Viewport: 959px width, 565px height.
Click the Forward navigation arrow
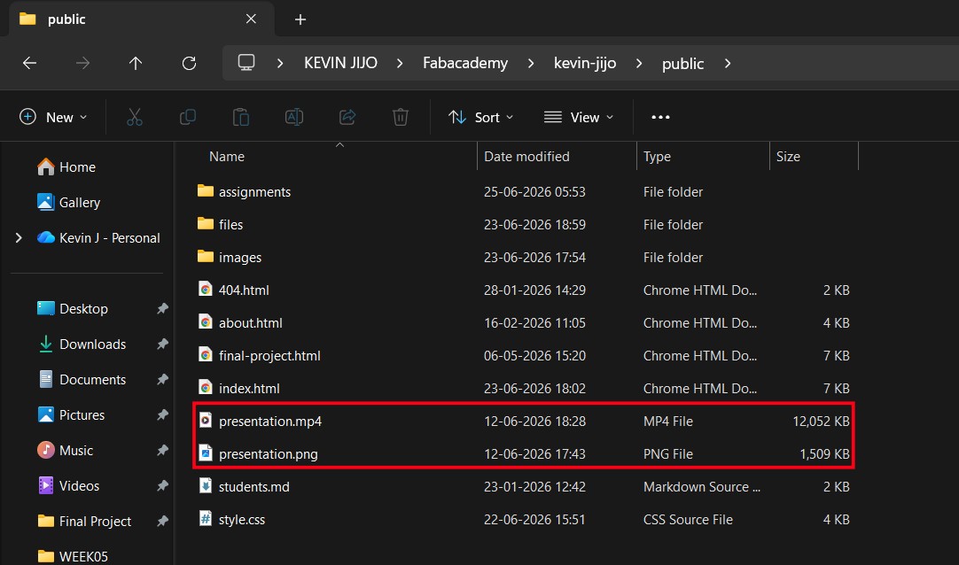pyautogui.click(x=82, y=63)
